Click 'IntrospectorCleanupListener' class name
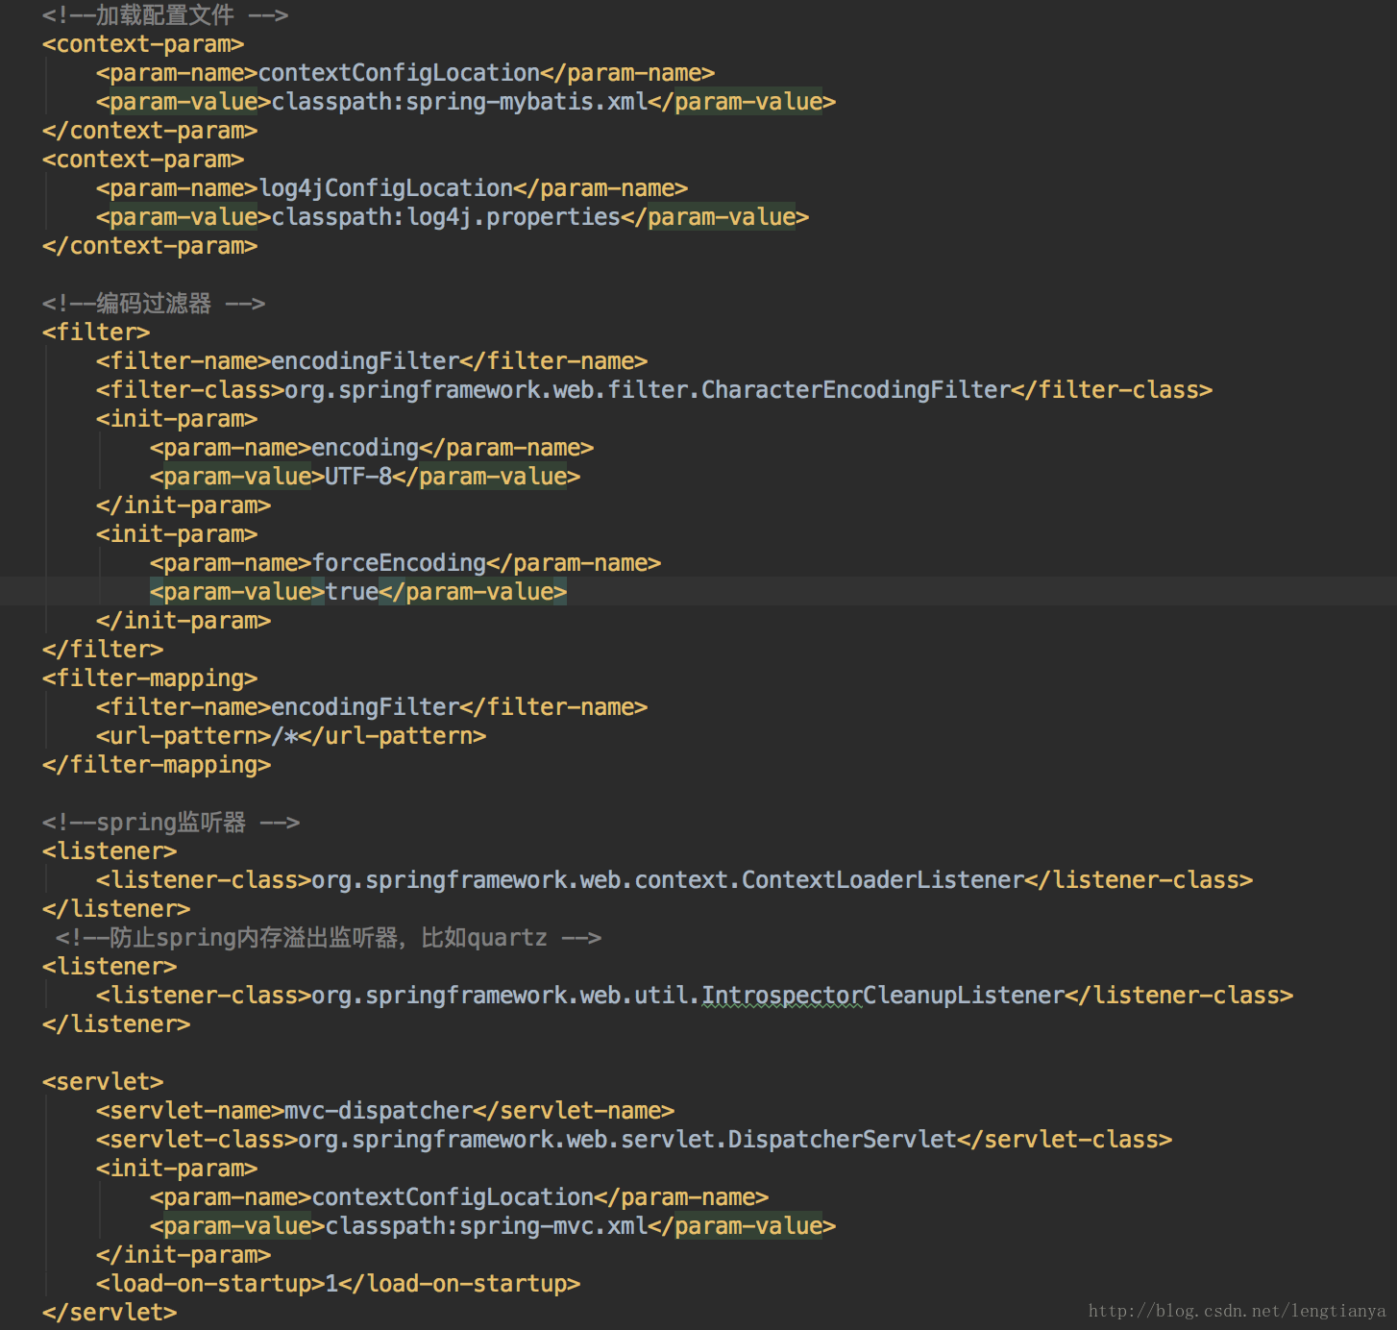This screenshot has height=1330, width=1397. (883, 996)
